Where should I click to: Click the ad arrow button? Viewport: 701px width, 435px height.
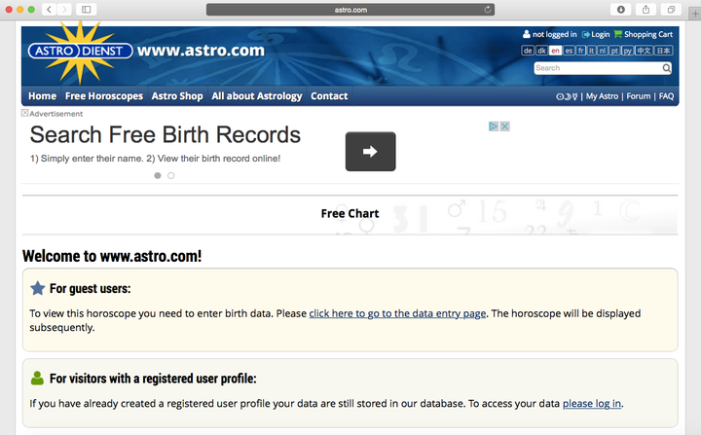[x=370, y=151]
